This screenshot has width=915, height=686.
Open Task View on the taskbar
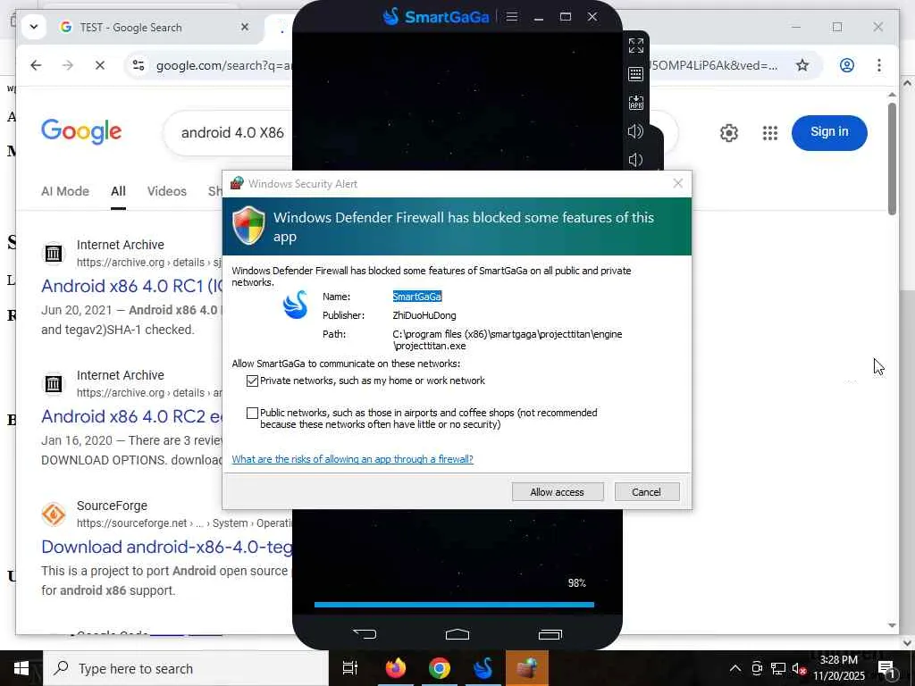[350, 668]
